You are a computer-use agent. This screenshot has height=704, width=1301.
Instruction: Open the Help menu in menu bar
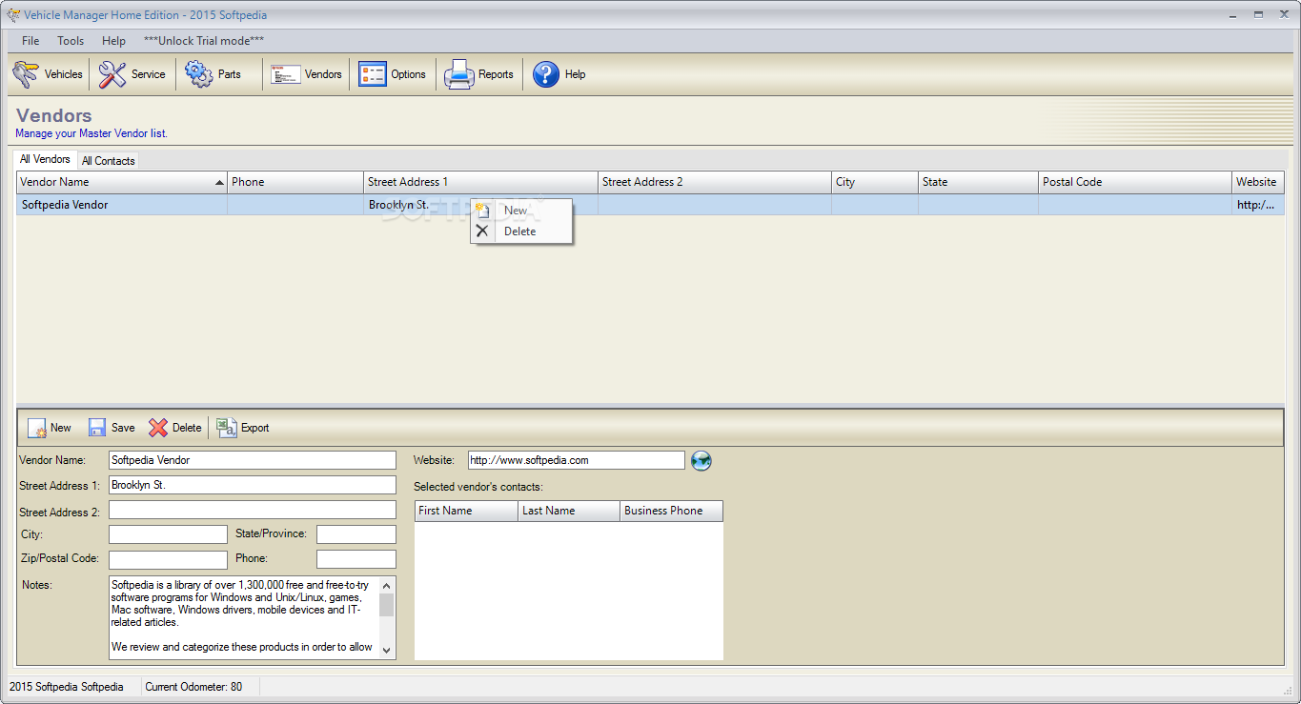(x=113, y=41)
